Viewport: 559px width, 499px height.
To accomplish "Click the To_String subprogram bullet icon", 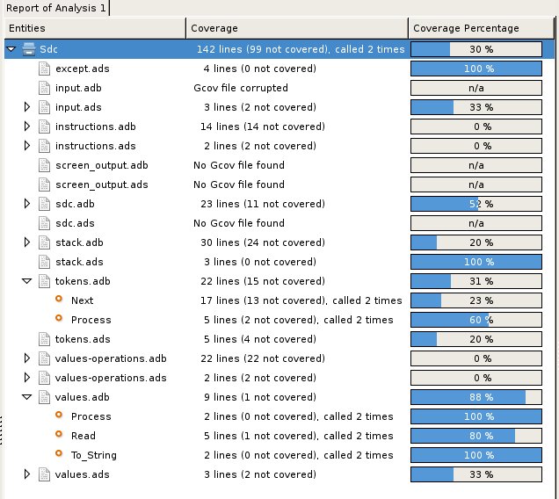I will click(60, 455).
